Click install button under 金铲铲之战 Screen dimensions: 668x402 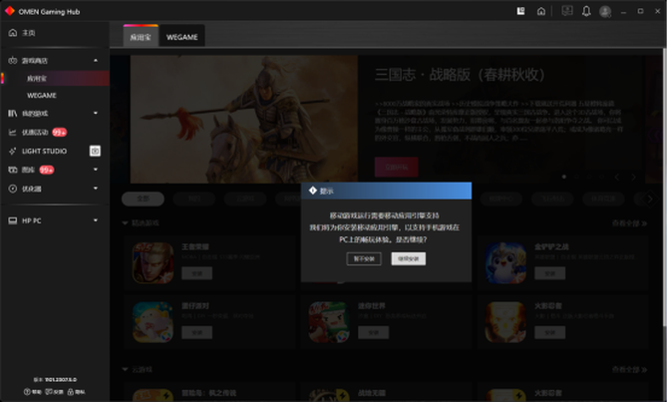point(550,273)
